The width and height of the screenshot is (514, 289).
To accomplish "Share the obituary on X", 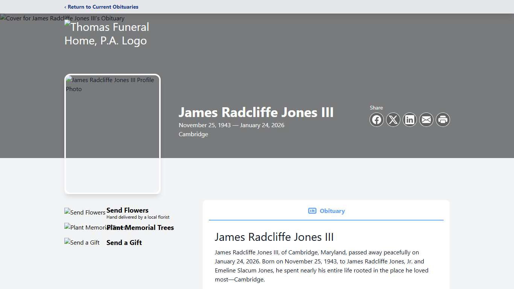I will click(x=393, y=120).
